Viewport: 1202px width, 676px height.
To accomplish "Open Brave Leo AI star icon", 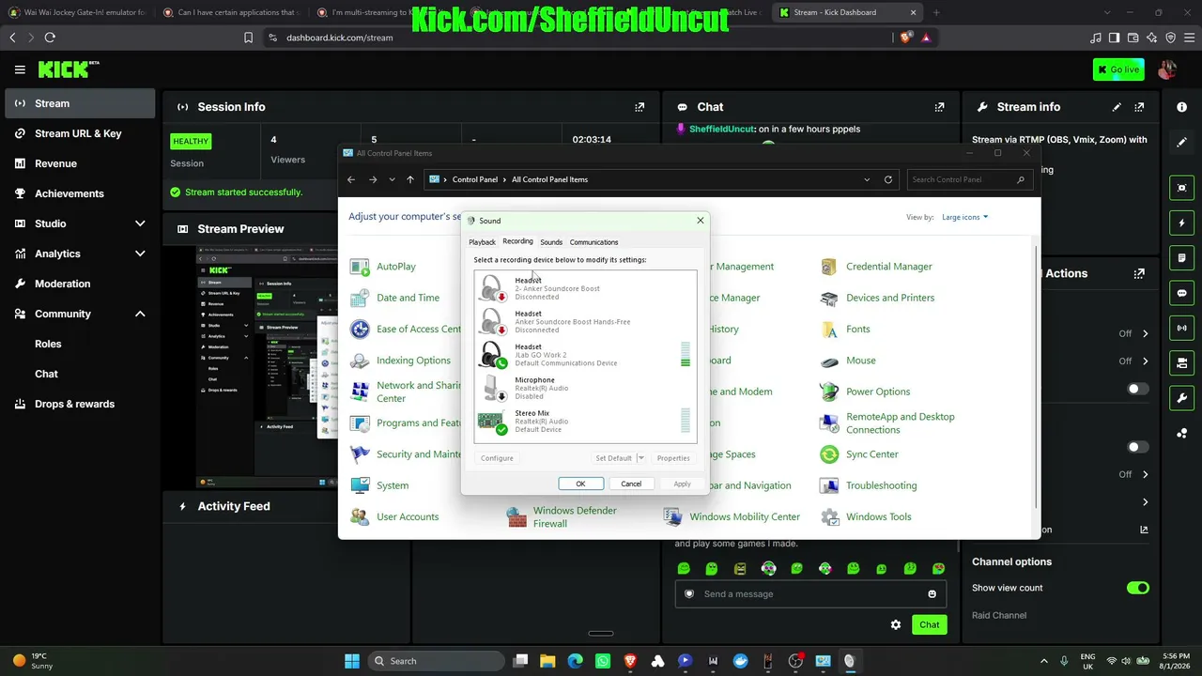I will 1151,38.
